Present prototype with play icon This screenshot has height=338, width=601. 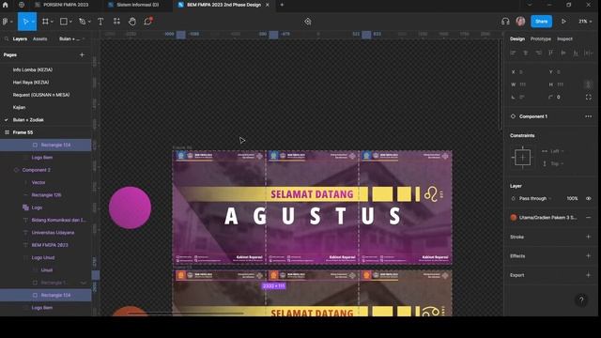point(563,22)
